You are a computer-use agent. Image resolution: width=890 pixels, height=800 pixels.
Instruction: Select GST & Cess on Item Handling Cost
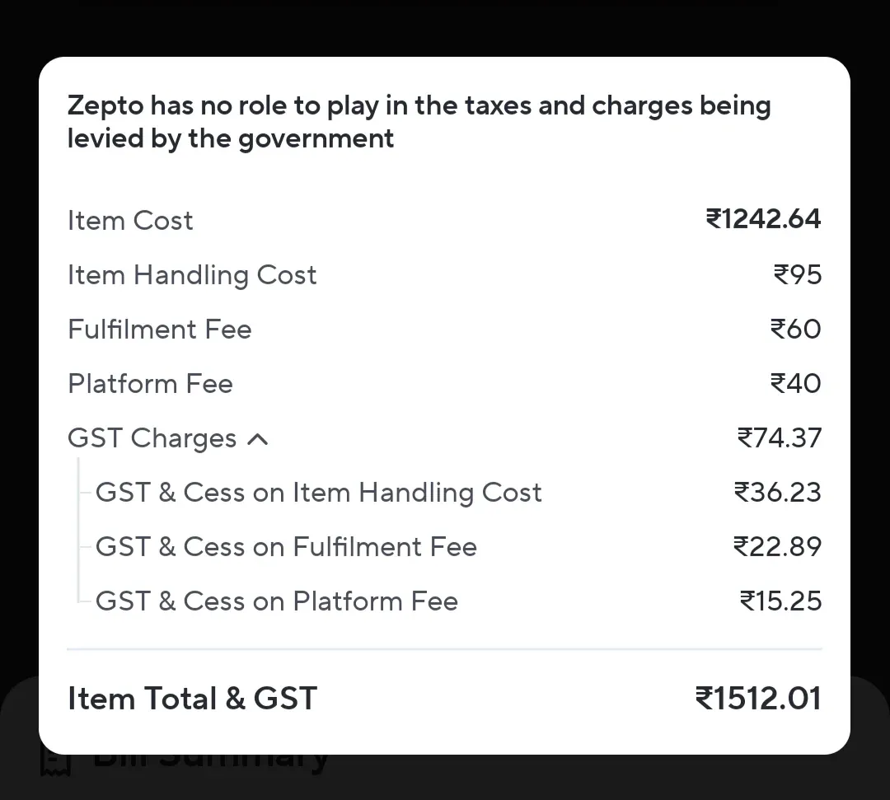[x=318, y=493]
